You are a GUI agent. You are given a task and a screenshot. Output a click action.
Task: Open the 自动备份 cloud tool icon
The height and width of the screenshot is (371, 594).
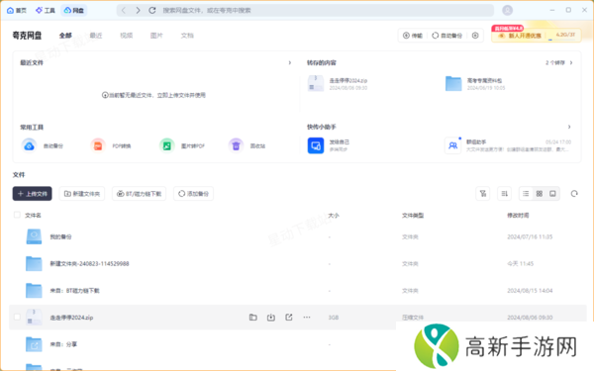point(29,145)
